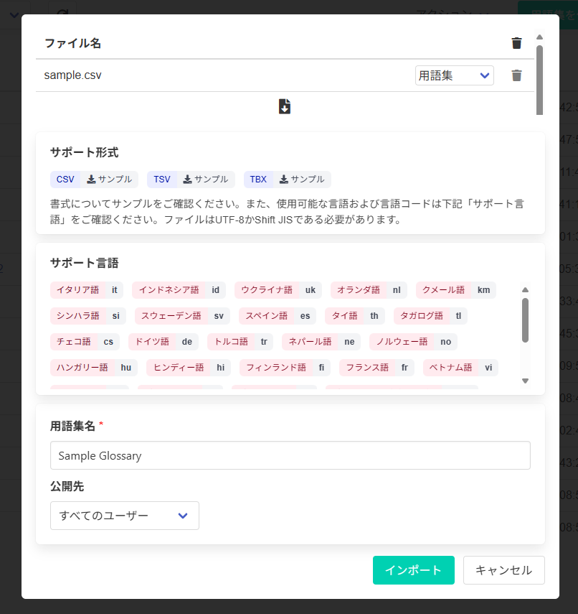Open the 用語集 file type dropdown
The image size is (578, 614).
[454, 75]
